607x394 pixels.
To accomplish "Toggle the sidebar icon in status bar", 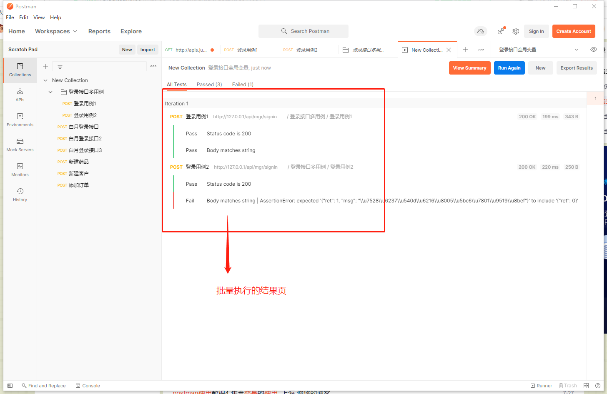I will [x=10, y=386].
